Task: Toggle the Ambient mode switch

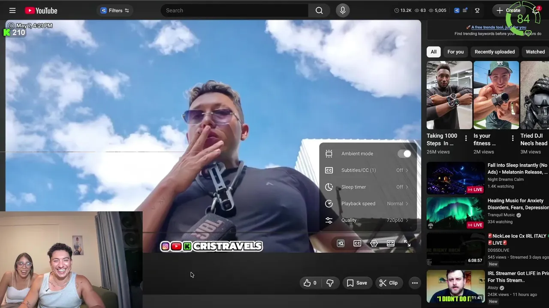Action: 404,154
